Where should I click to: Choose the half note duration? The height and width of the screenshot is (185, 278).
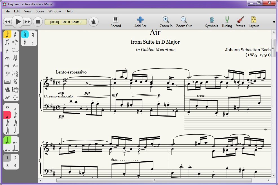click(x=15, y=107)
